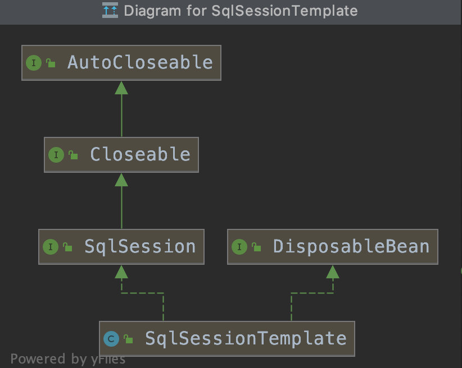Click the interface icon on AutoCloseable node
Viewport: 462px width, 368px height.
[34, 63]
